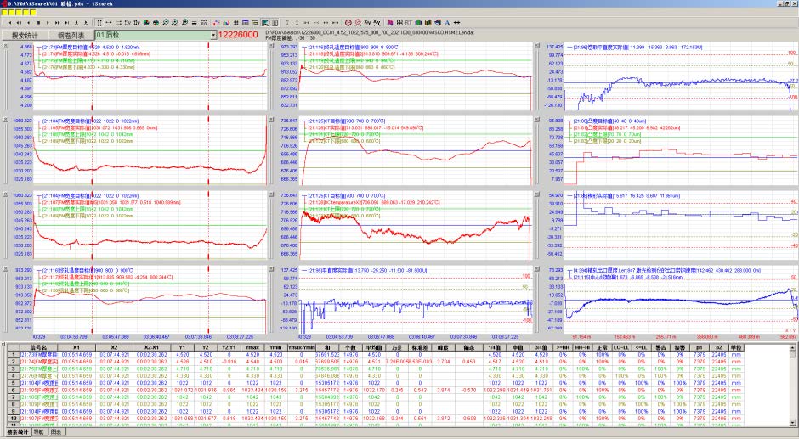Screen dimensions: 799x439
Task: Click the 钢卷列表 button
Action: pyautogui.click(x=71, y=35)
